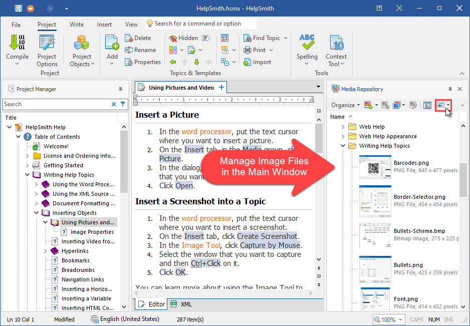Screen dimensions: 470x326
Task: Select the Border-Selector.png file
Action: [x=419, y=197]
